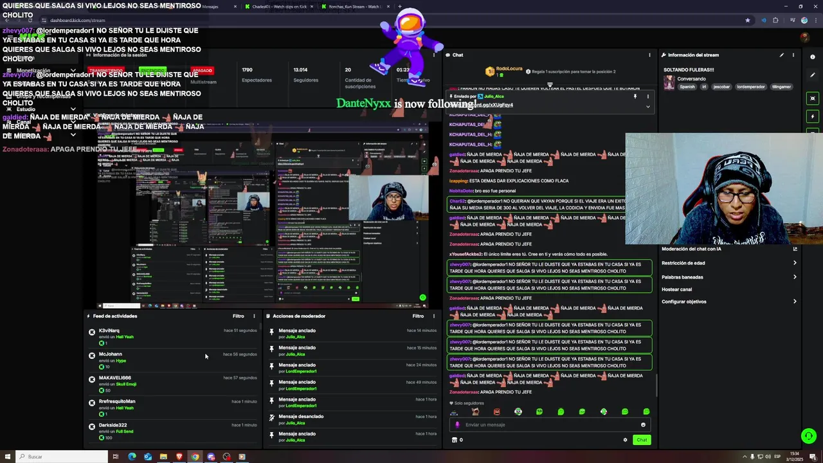Click the lightning bolt icon in right sidebar
Screen dimensions: 823x463
click(813, 116)
